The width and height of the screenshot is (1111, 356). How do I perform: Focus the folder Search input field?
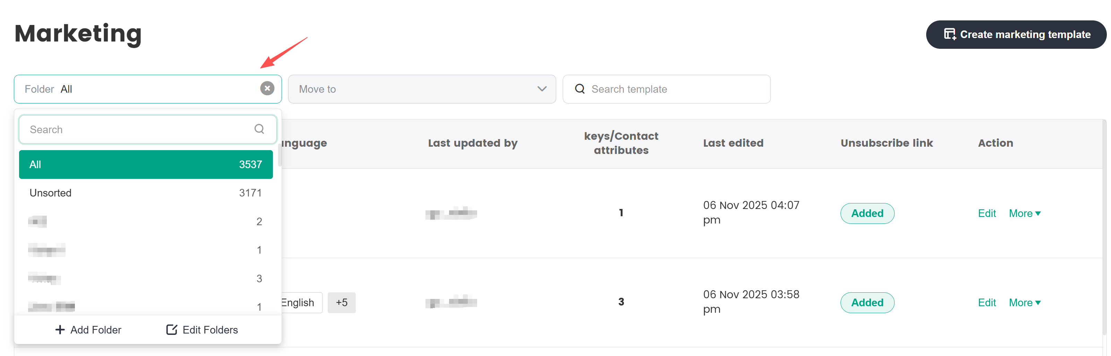(x=138, y=130)
